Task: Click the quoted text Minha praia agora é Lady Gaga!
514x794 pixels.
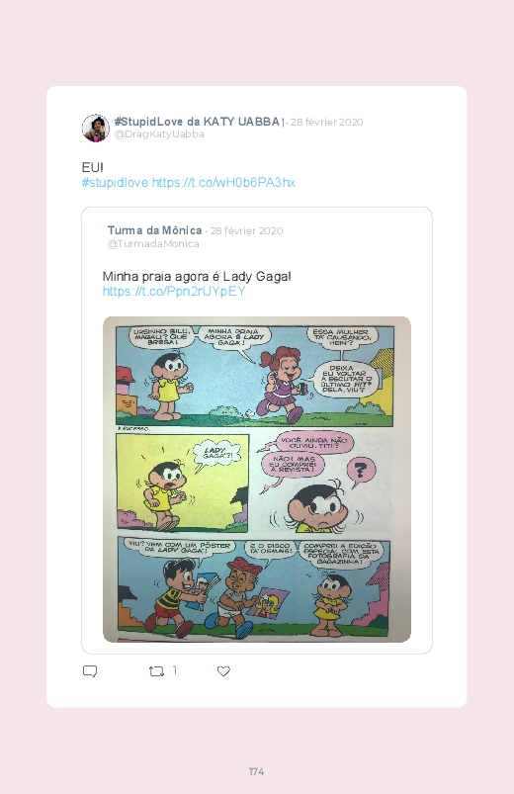Action: click(x=197, y=277)
